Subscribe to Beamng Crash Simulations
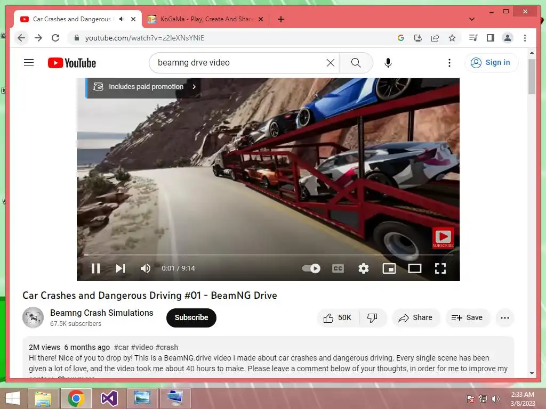This screenshot has width=546, height=409. pos(191,317)
